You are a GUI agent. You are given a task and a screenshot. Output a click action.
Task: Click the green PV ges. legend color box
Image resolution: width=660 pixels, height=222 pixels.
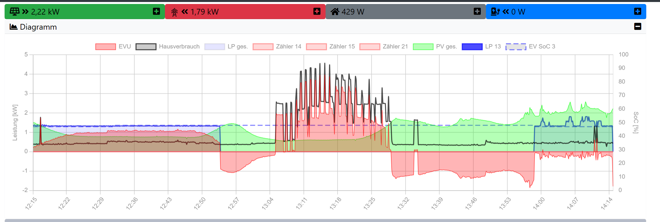pos(423,47)
